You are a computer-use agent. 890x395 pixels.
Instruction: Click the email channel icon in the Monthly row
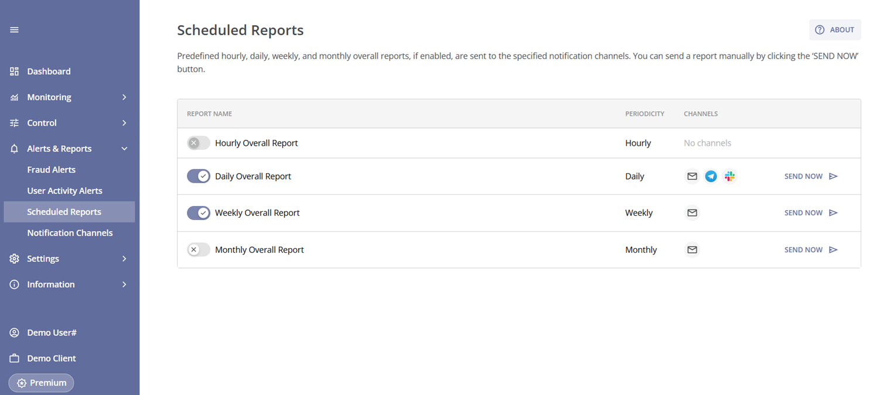[692, 249]
